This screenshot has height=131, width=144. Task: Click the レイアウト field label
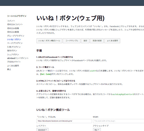click(41, 126)
